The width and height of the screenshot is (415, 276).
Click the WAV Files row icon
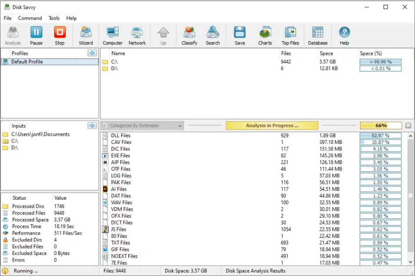click(105, 203)
